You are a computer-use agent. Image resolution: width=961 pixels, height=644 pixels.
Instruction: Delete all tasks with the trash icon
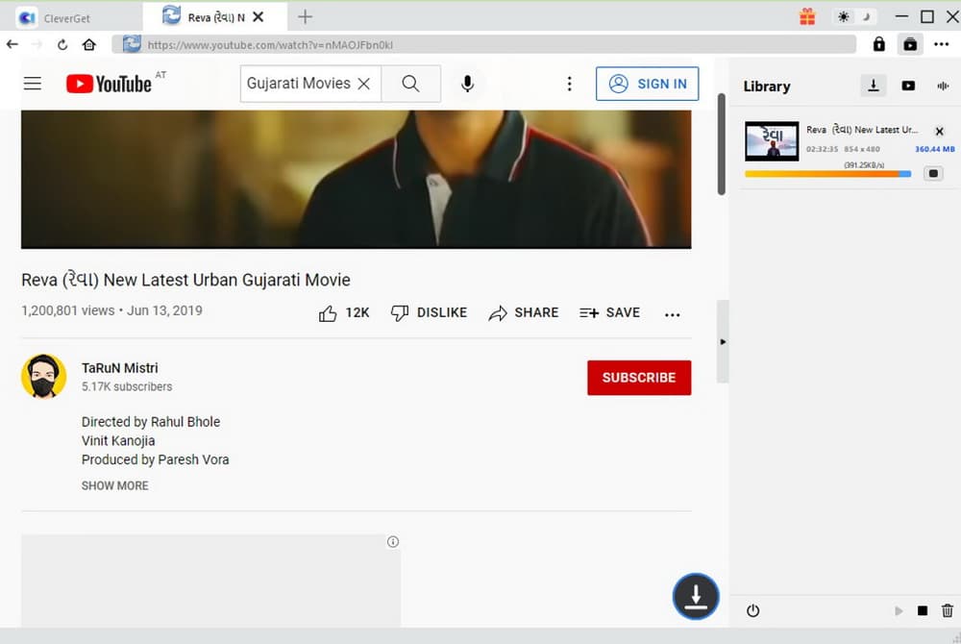pos(948,610)
